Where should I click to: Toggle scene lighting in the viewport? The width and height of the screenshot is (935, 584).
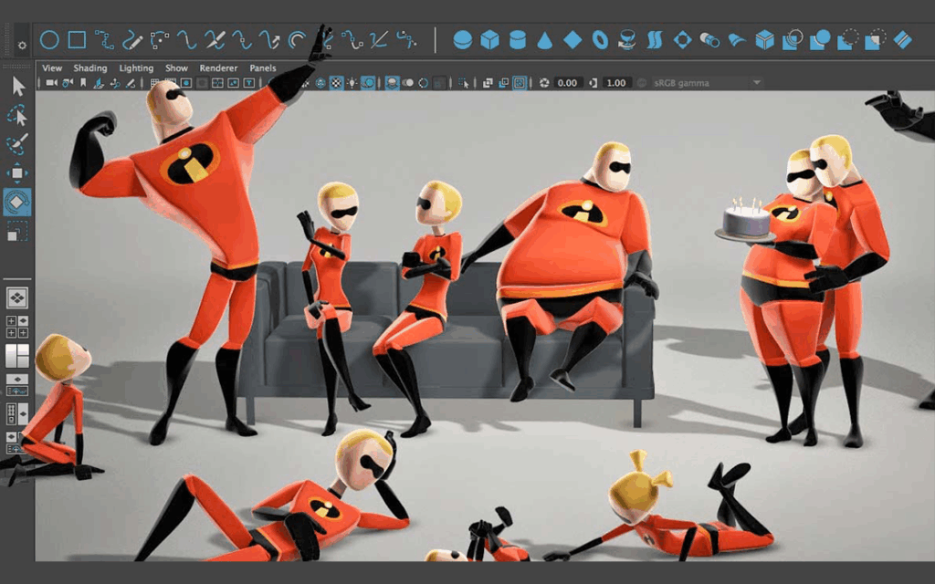352,82
